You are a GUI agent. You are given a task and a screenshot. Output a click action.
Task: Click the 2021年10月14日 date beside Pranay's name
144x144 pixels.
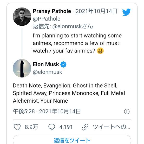tap(96, 11)
